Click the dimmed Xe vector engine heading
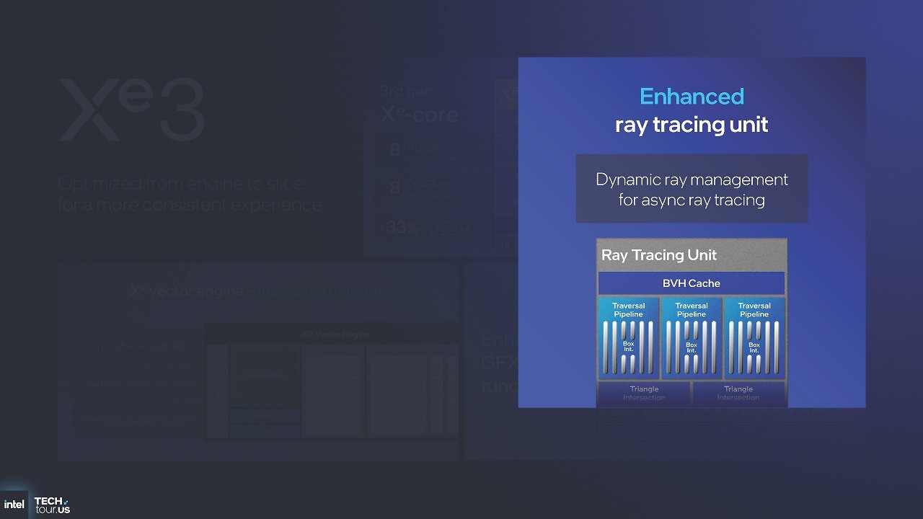The width and height of the screenshot is (923, 519). pyautogui.click(x=261, y=291)
